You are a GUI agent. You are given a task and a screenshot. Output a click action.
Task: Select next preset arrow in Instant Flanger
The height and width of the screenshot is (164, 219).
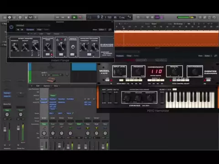click(x=22, y=30)
